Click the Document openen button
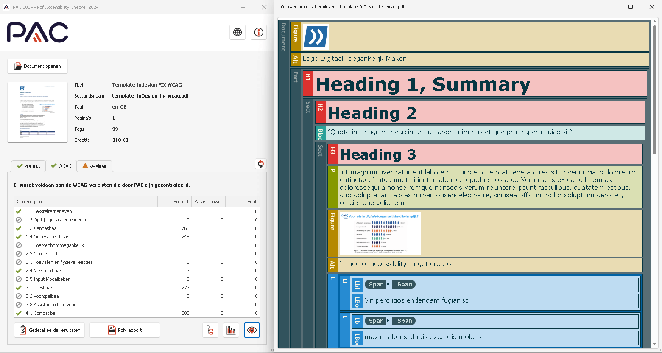 (37, 66)
